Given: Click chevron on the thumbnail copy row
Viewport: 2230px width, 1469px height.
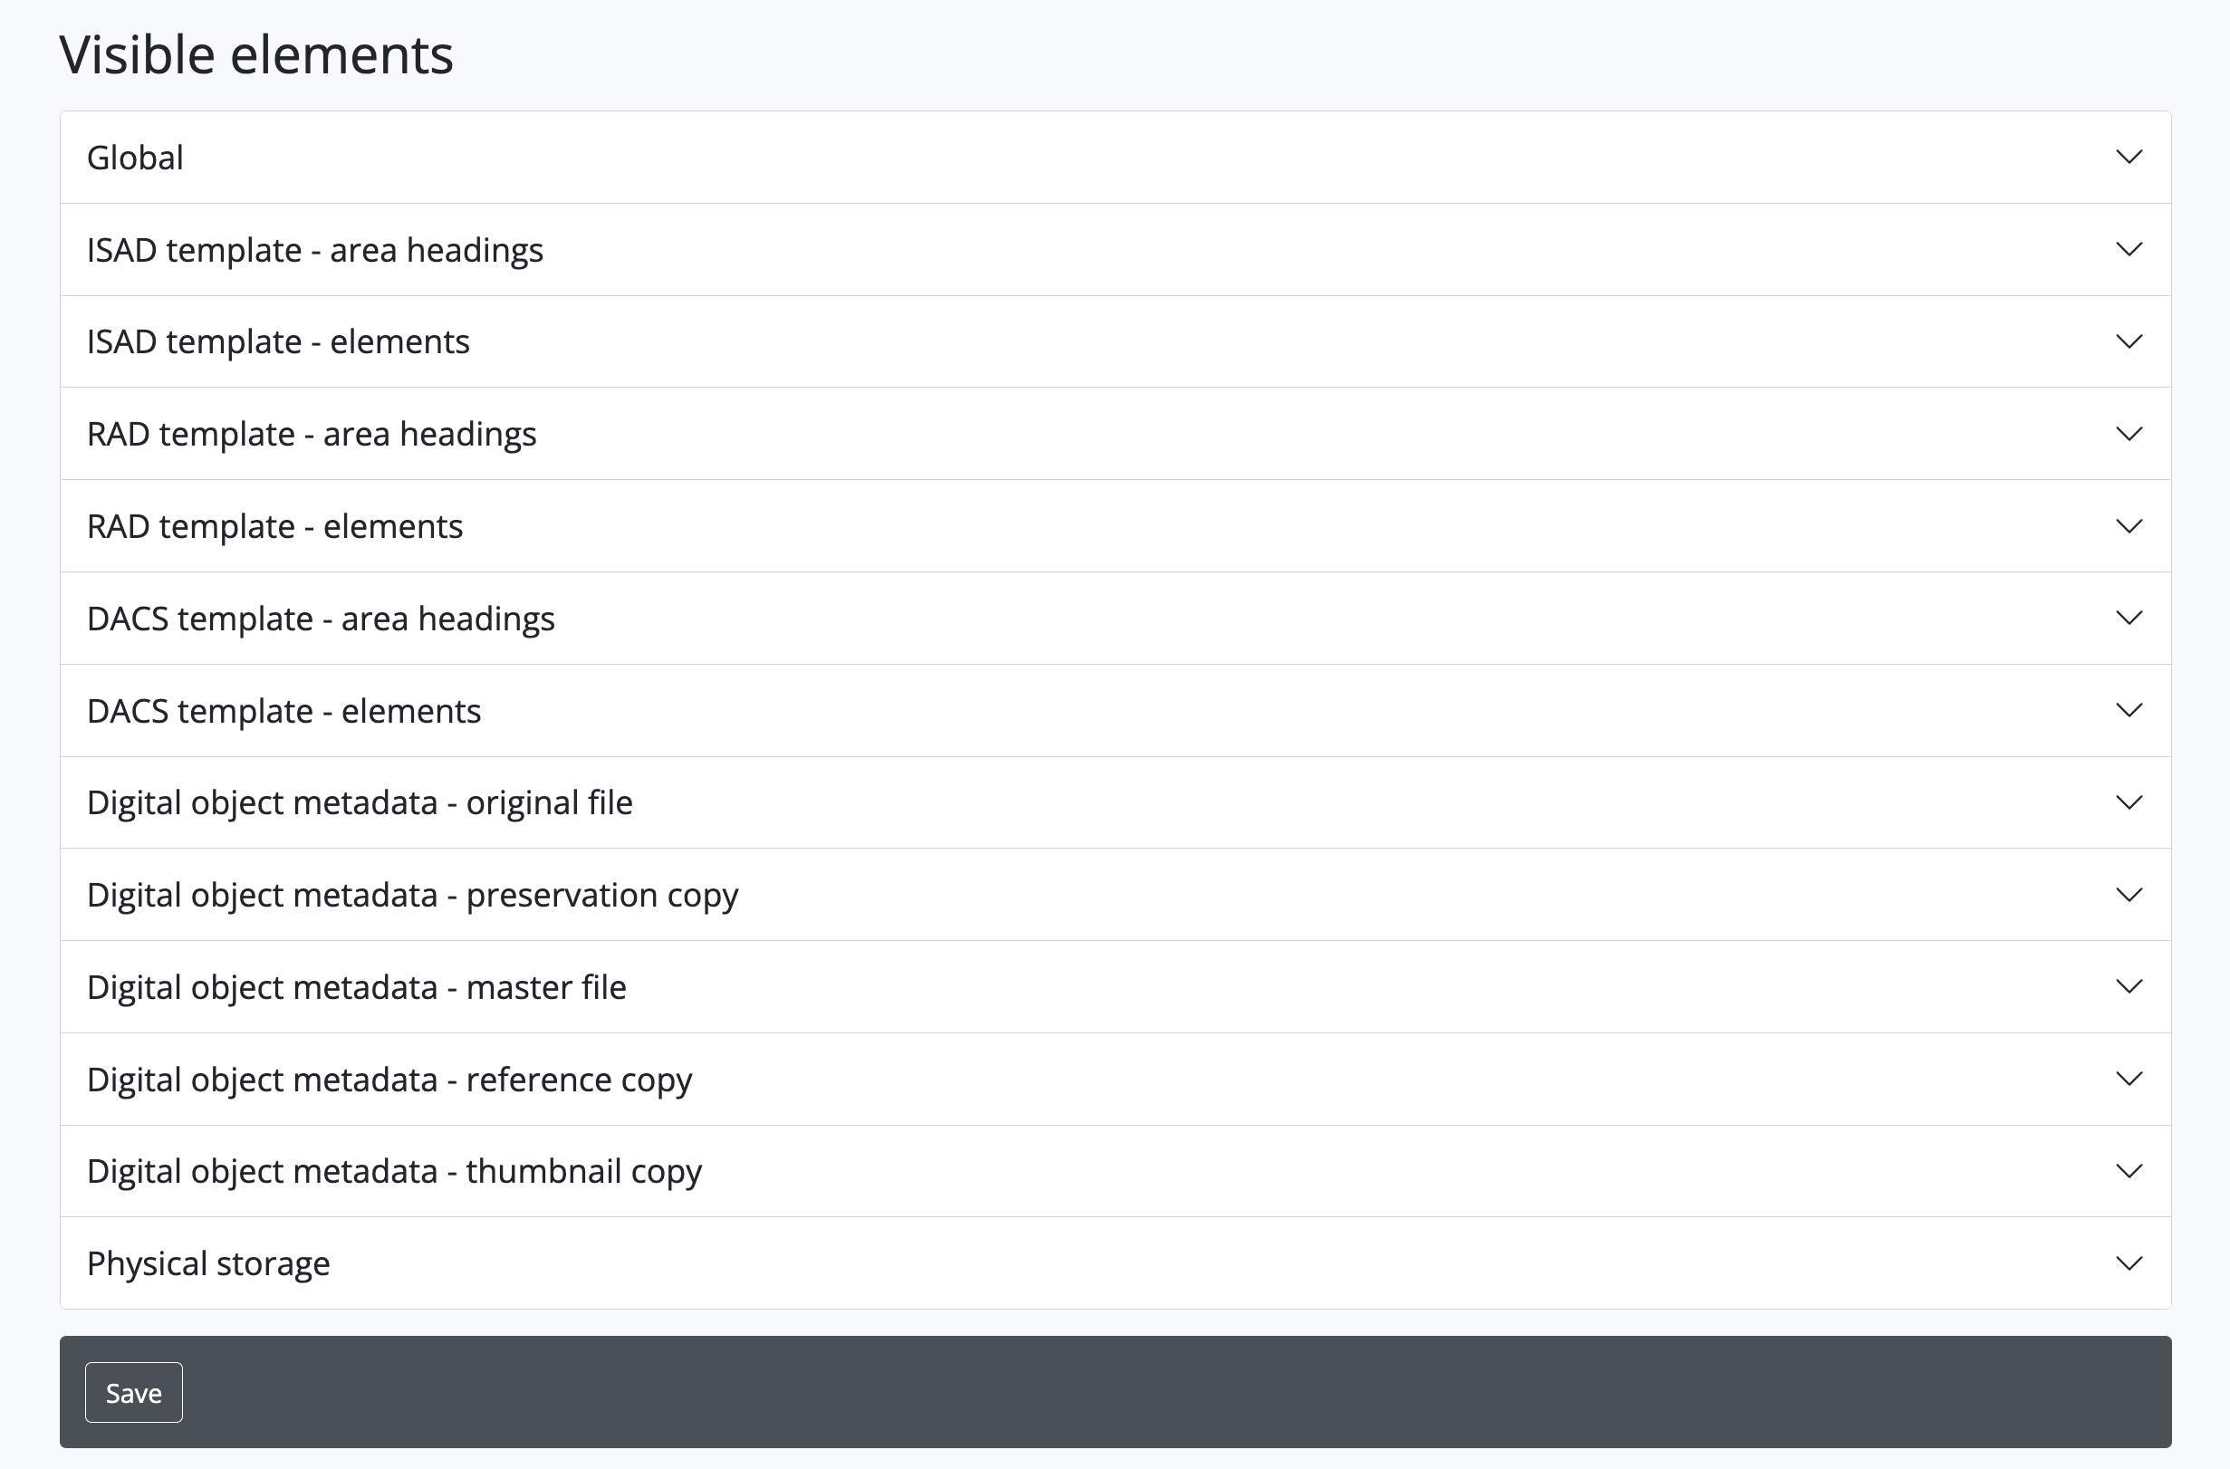Looking at the screenshot, I should tap(2129, 1171).
